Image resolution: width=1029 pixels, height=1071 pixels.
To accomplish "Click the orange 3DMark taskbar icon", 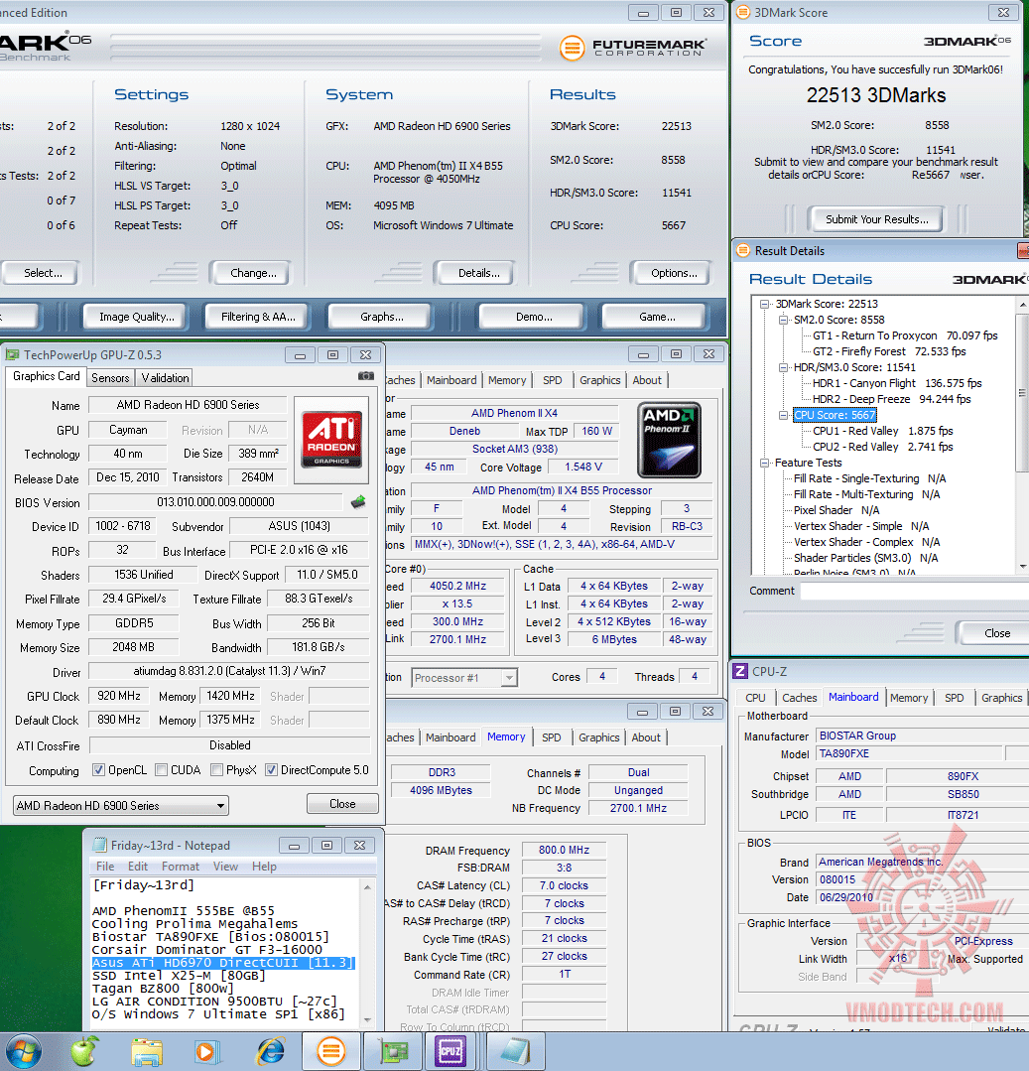I will [330, 1049].
